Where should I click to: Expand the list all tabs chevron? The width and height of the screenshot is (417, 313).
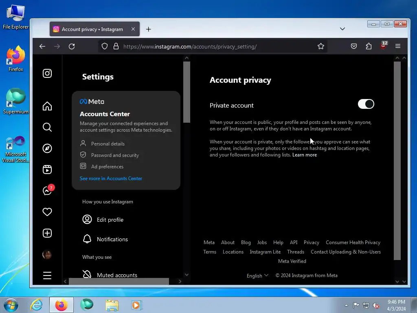pos(342,29)
